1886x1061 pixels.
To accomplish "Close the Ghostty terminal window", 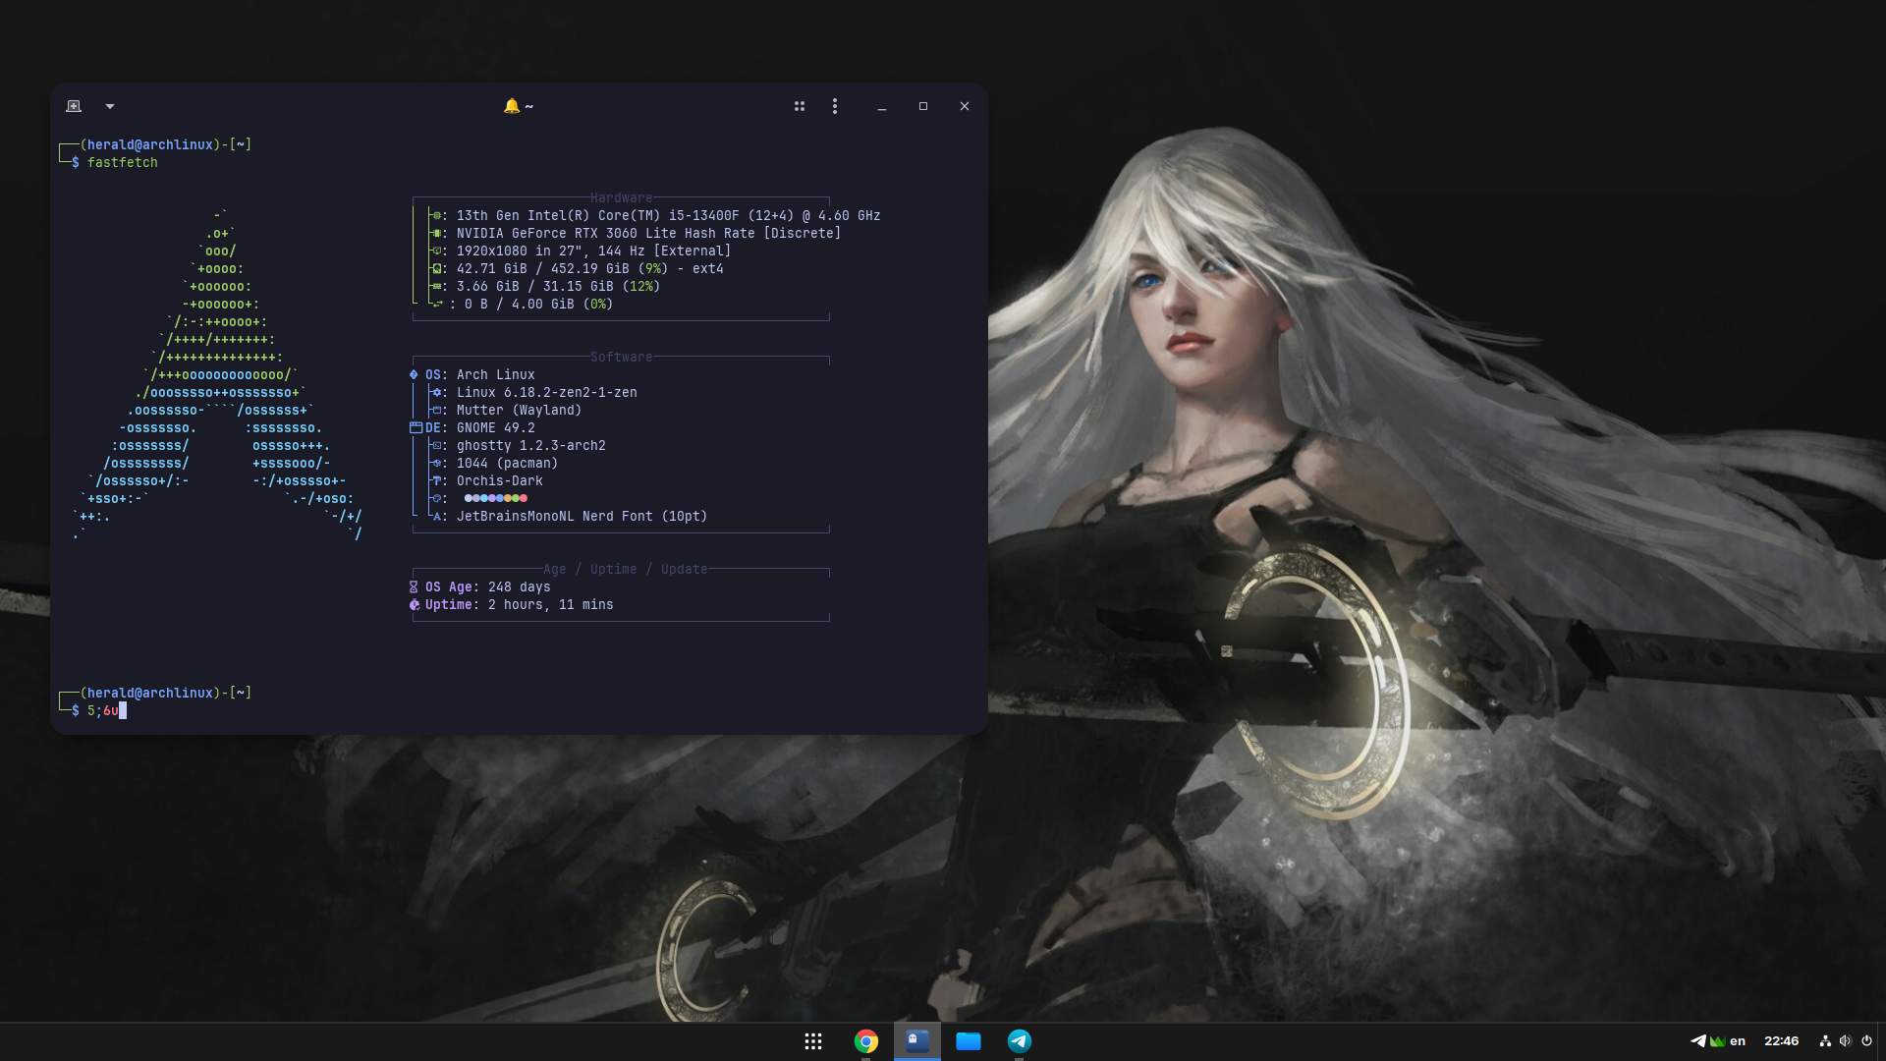I will (x=965, y=106).
